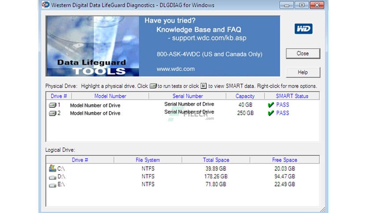Click the 800-ASK-4WDC phone text
The width and height of the screenshot is (368, 213).
click(210, 54)
